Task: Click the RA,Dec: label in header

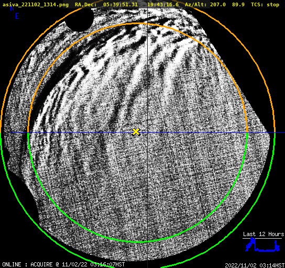Action: [85, 5]
